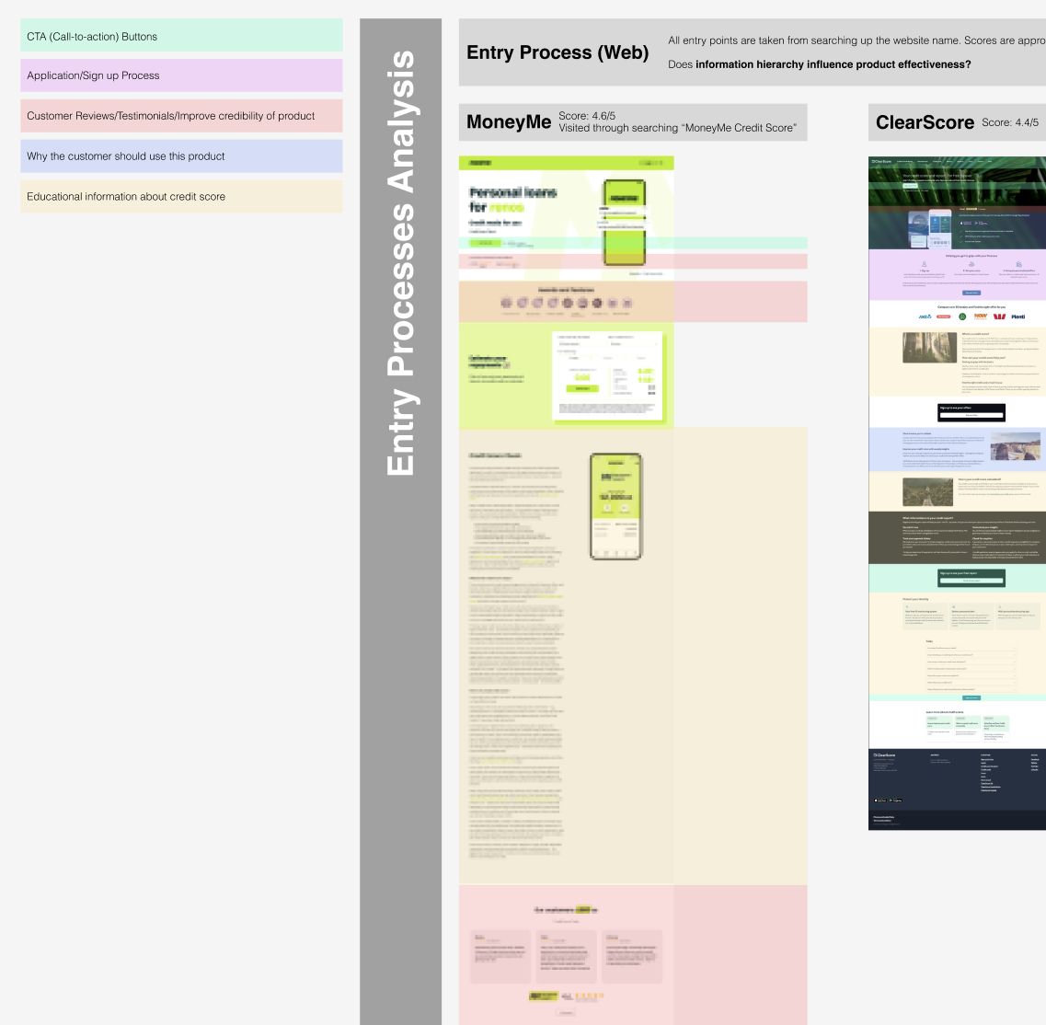
Task: Click the Westpac red W logo
Action: (x=999, y=317)
